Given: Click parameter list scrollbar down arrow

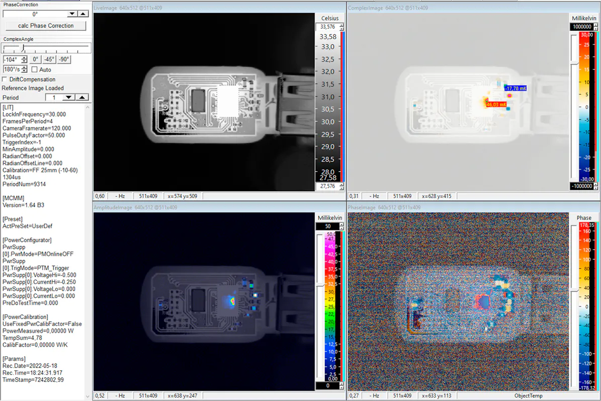Looking at the screenshot, I should pyautogui.click(x=88, y=396).
